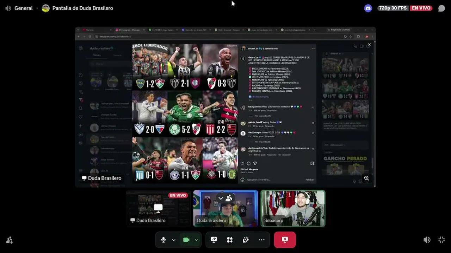Screen dimensions: 451x253
Task: Open microphone options dropdown arrow
Action: coord(174,240)
